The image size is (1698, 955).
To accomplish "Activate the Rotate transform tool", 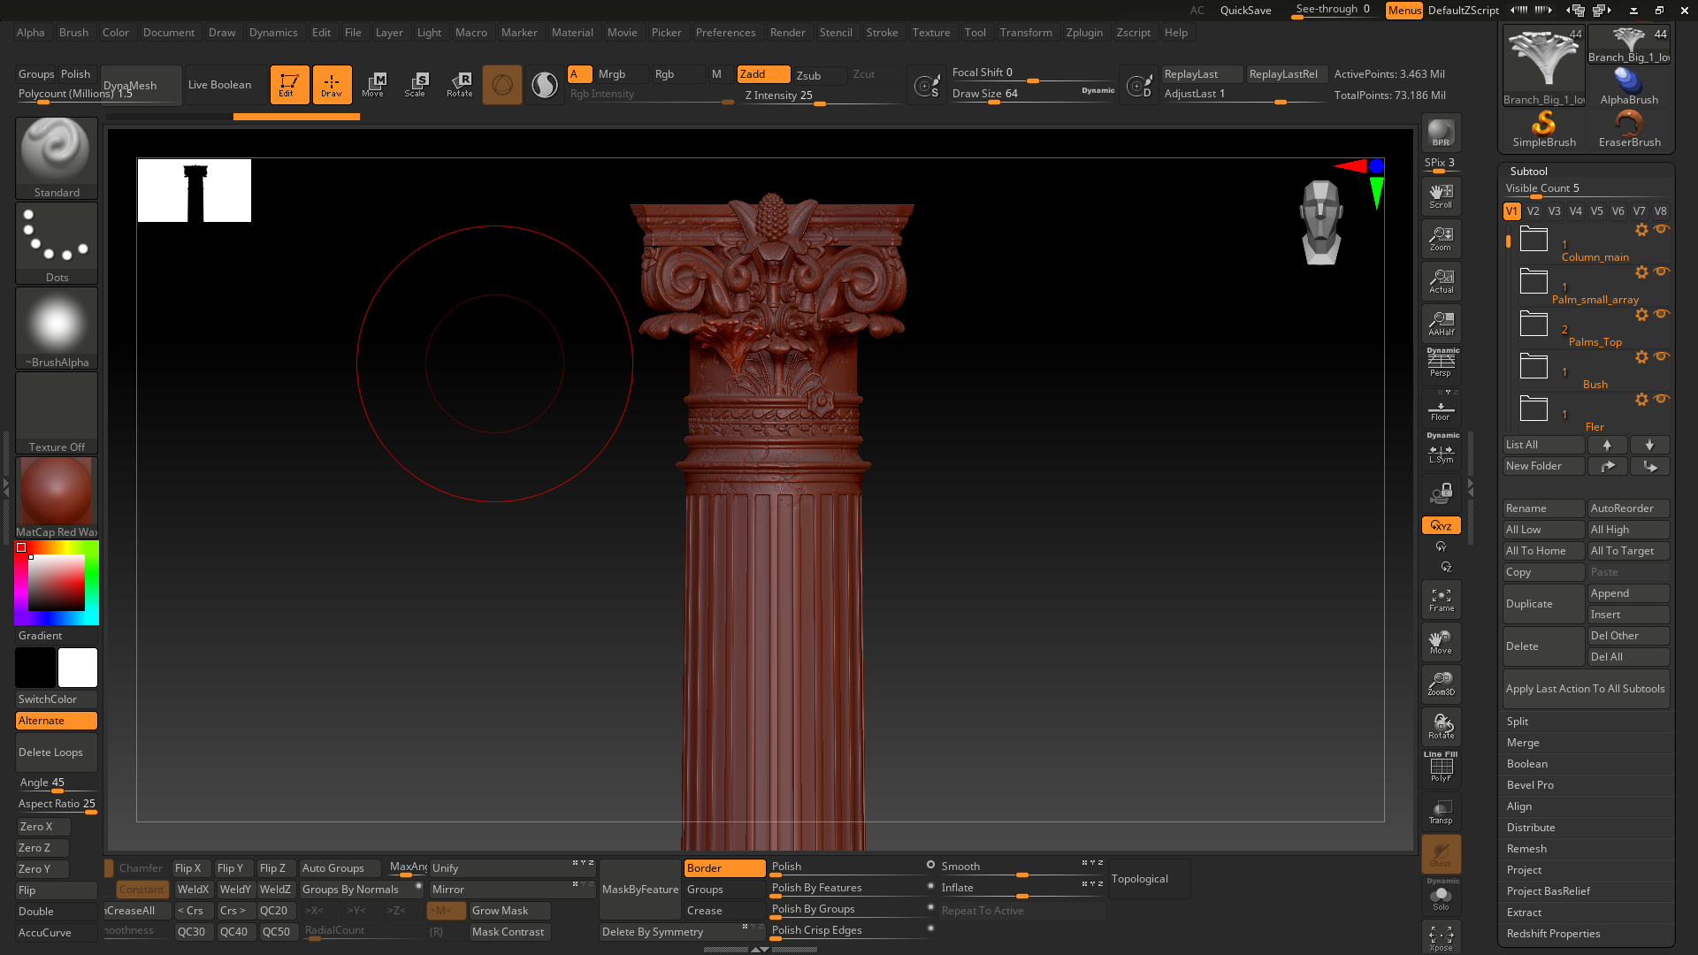I will 460,84.
